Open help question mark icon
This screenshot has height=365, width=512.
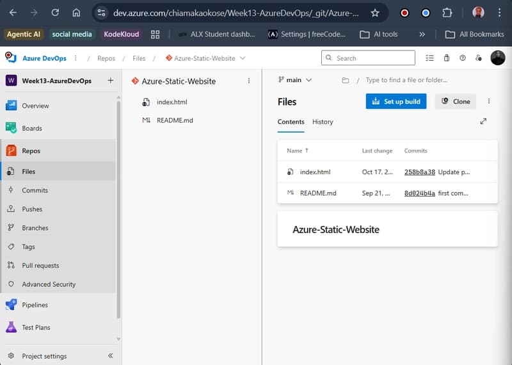pyautogui.click(x=462, y=58)
